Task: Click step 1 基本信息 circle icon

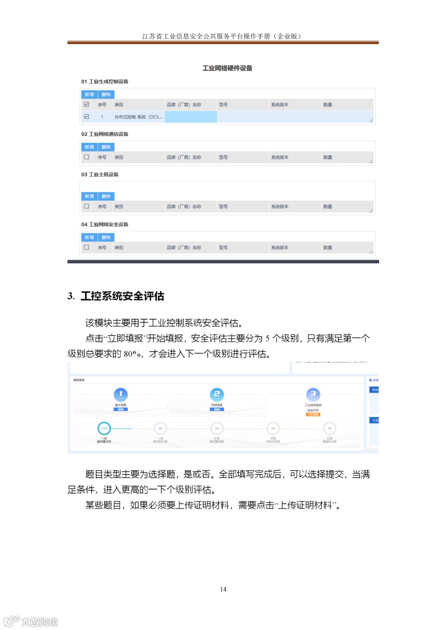Action: (121, 394)
